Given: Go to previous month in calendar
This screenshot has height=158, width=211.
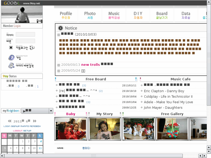Looking at the screenshot, I should (10, 121).
